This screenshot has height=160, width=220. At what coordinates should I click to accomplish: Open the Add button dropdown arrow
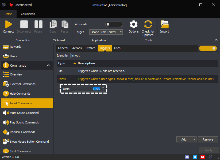pyautogui.click(x=194, y=139)
